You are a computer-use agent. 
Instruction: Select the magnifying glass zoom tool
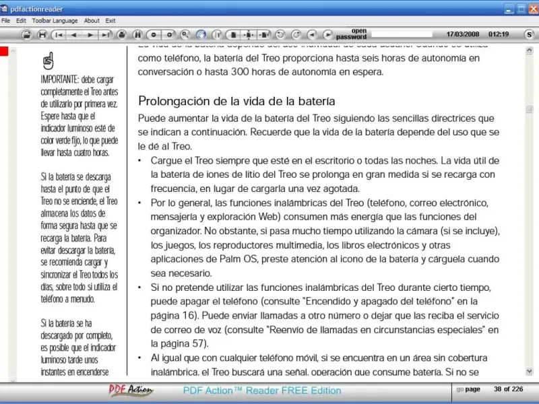click(x=185, y=35)
